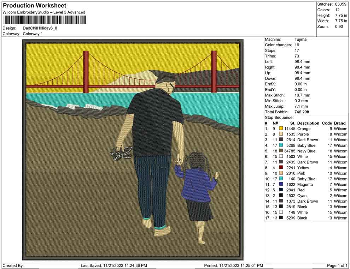Image resolution: width=350 pixels, height=269 pixels.
Task: Click the Production Worksheet title
Action: tap(34, 6)
